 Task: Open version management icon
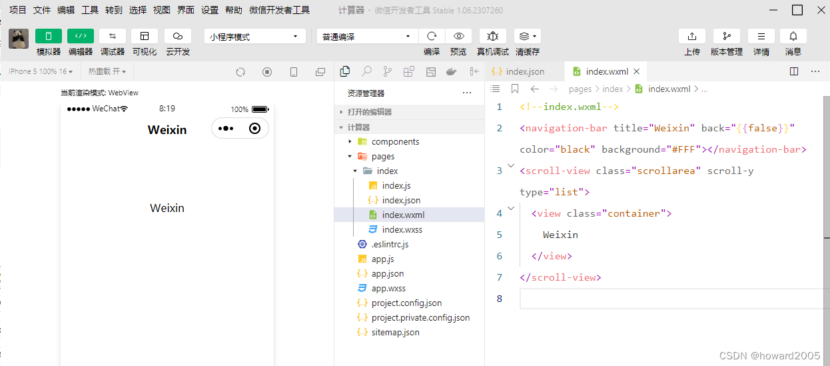pyautogui.click(x=727, y=36)
